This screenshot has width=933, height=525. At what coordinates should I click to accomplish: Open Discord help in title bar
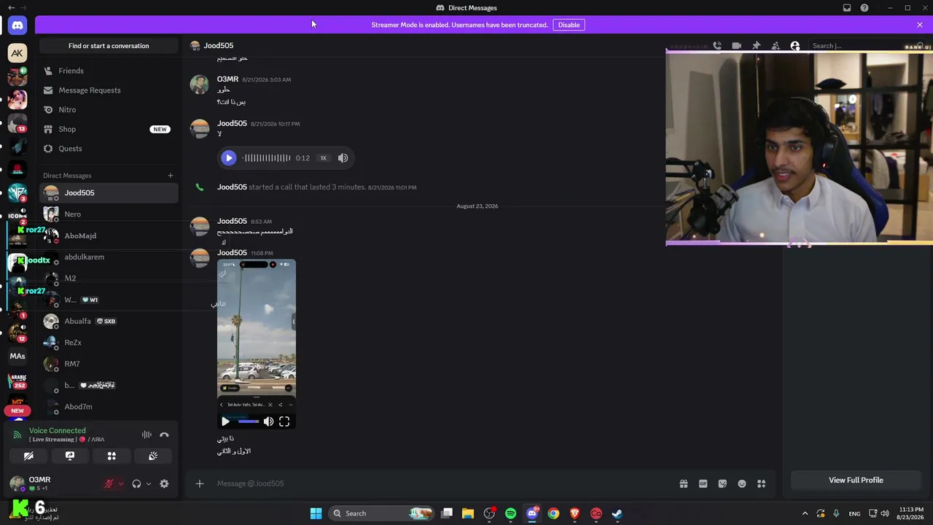tap(864, 8)
